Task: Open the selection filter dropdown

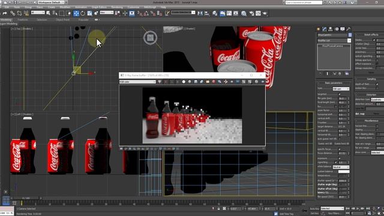Action: [38, 13]
